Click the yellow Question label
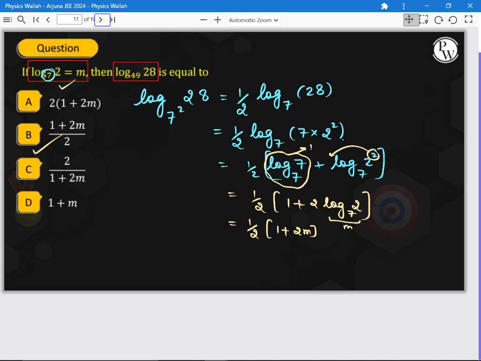The image size is (481, 361). click(58, 48)
